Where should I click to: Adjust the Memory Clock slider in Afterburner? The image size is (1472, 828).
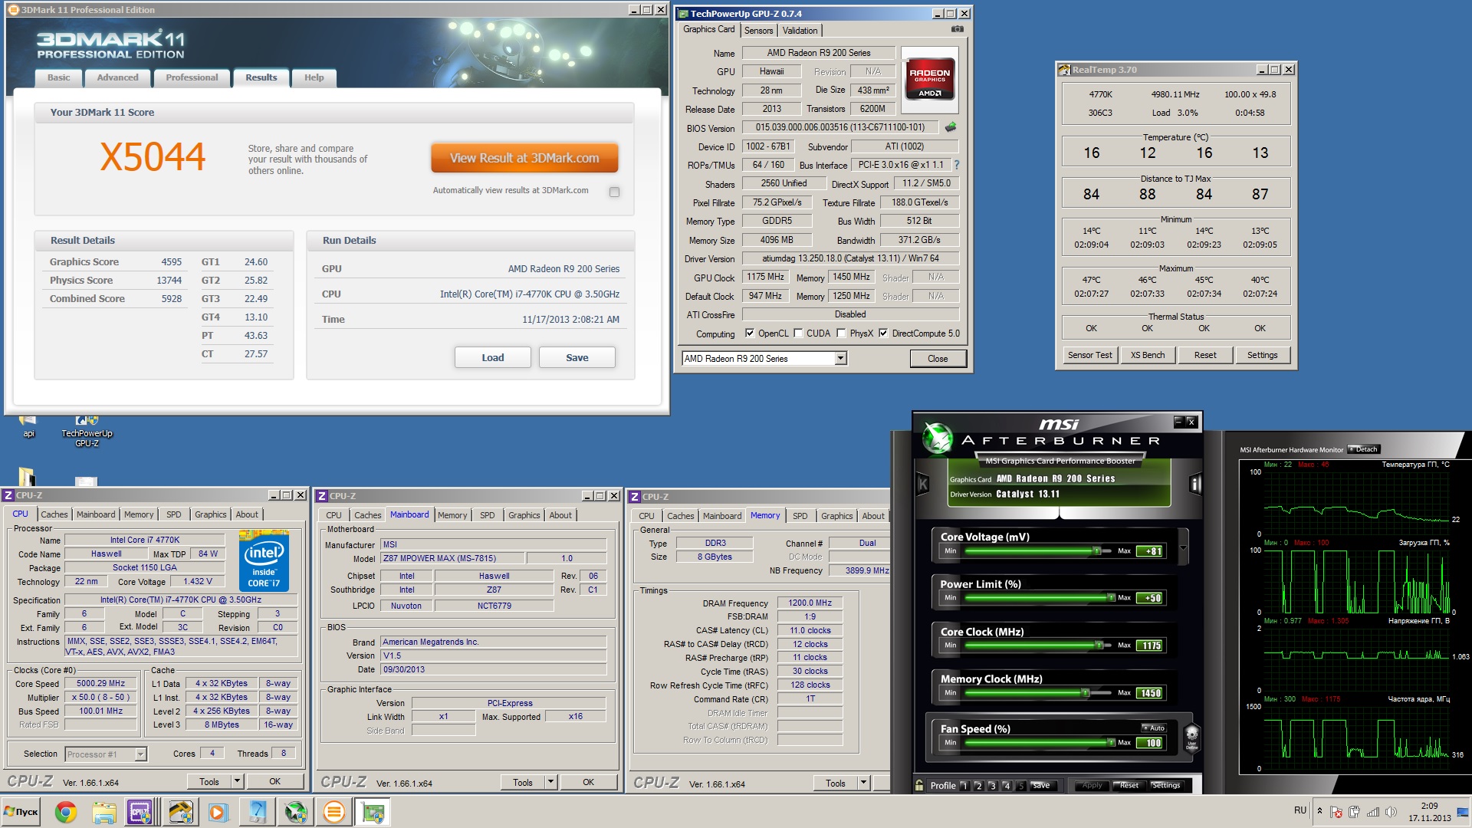[x=1037, y=692]
